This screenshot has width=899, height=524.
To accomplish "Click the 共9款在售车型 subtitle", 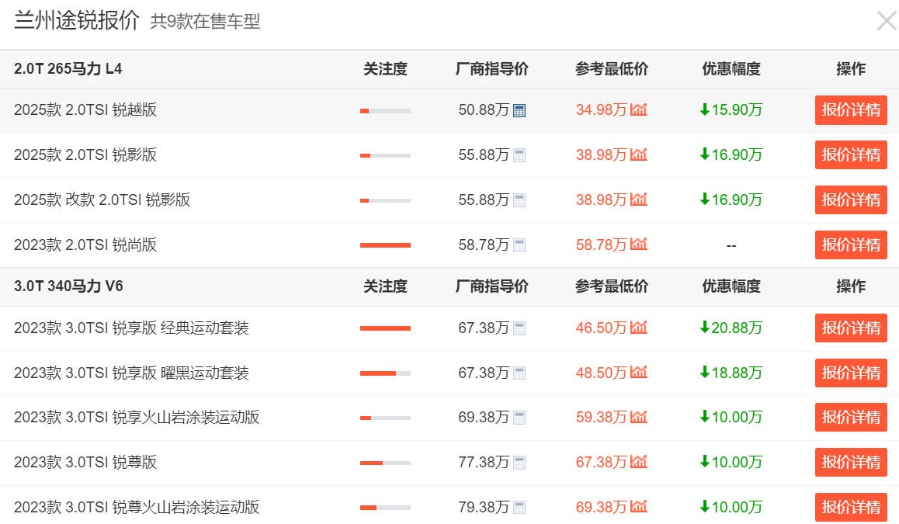I will pyautogui.click(x=205, y=22).
